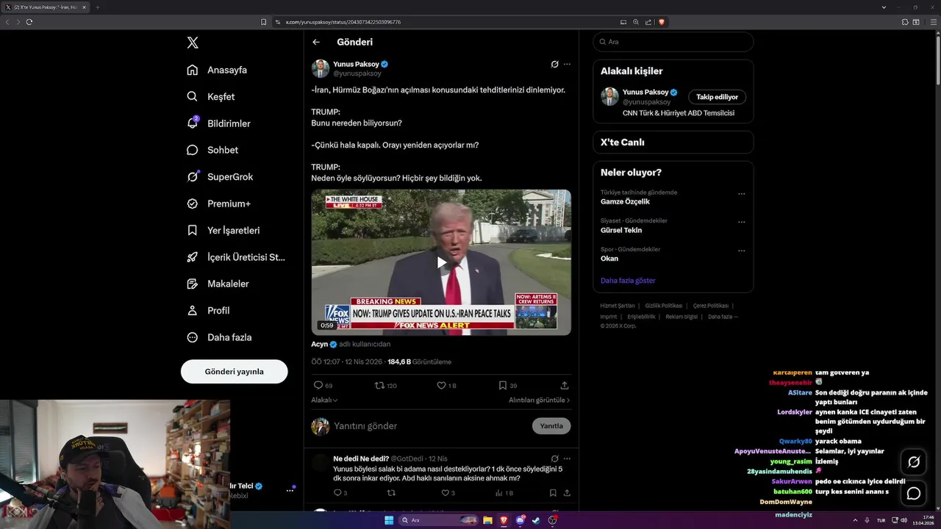Open Premium+ in the sidebar
The height and width of the screenshot is (529, 941).
pyautogui.click(x=218, y=204)
